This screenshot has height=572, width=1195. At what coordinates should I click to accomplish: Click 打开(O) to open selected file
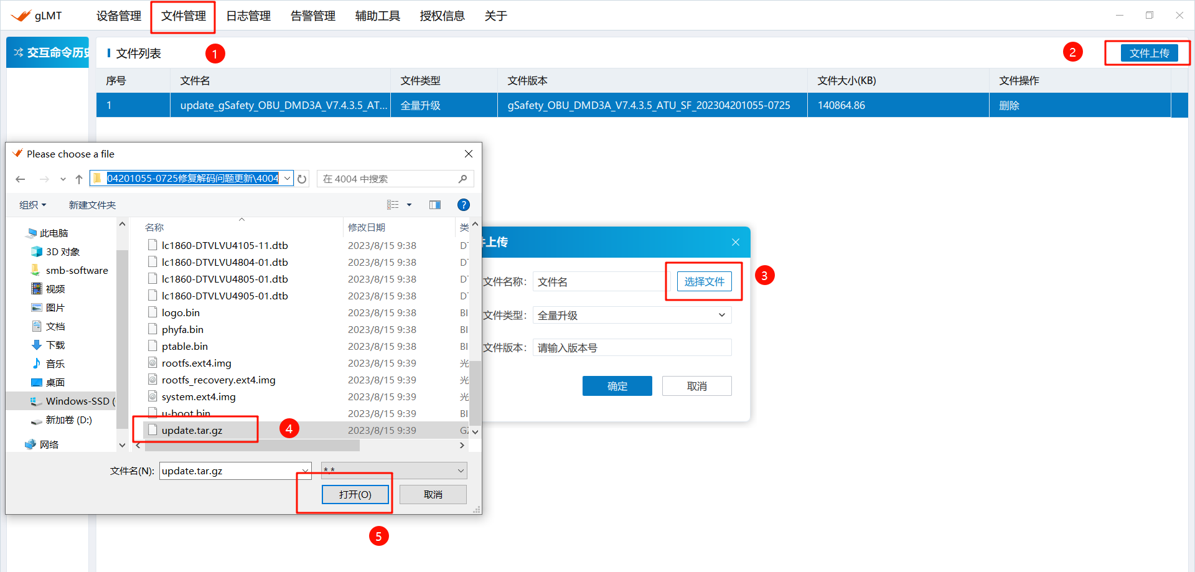click(x=355, y=494)
